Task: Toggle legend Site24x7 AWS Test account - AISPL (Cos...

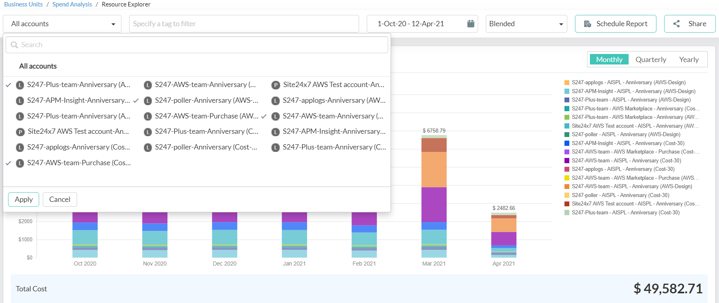Action: [x=636, y=204]
